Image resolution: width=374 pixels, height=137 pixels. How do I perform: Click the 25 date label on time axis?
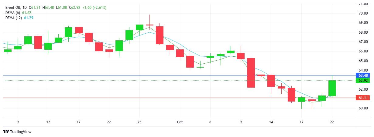click(139, 122)
